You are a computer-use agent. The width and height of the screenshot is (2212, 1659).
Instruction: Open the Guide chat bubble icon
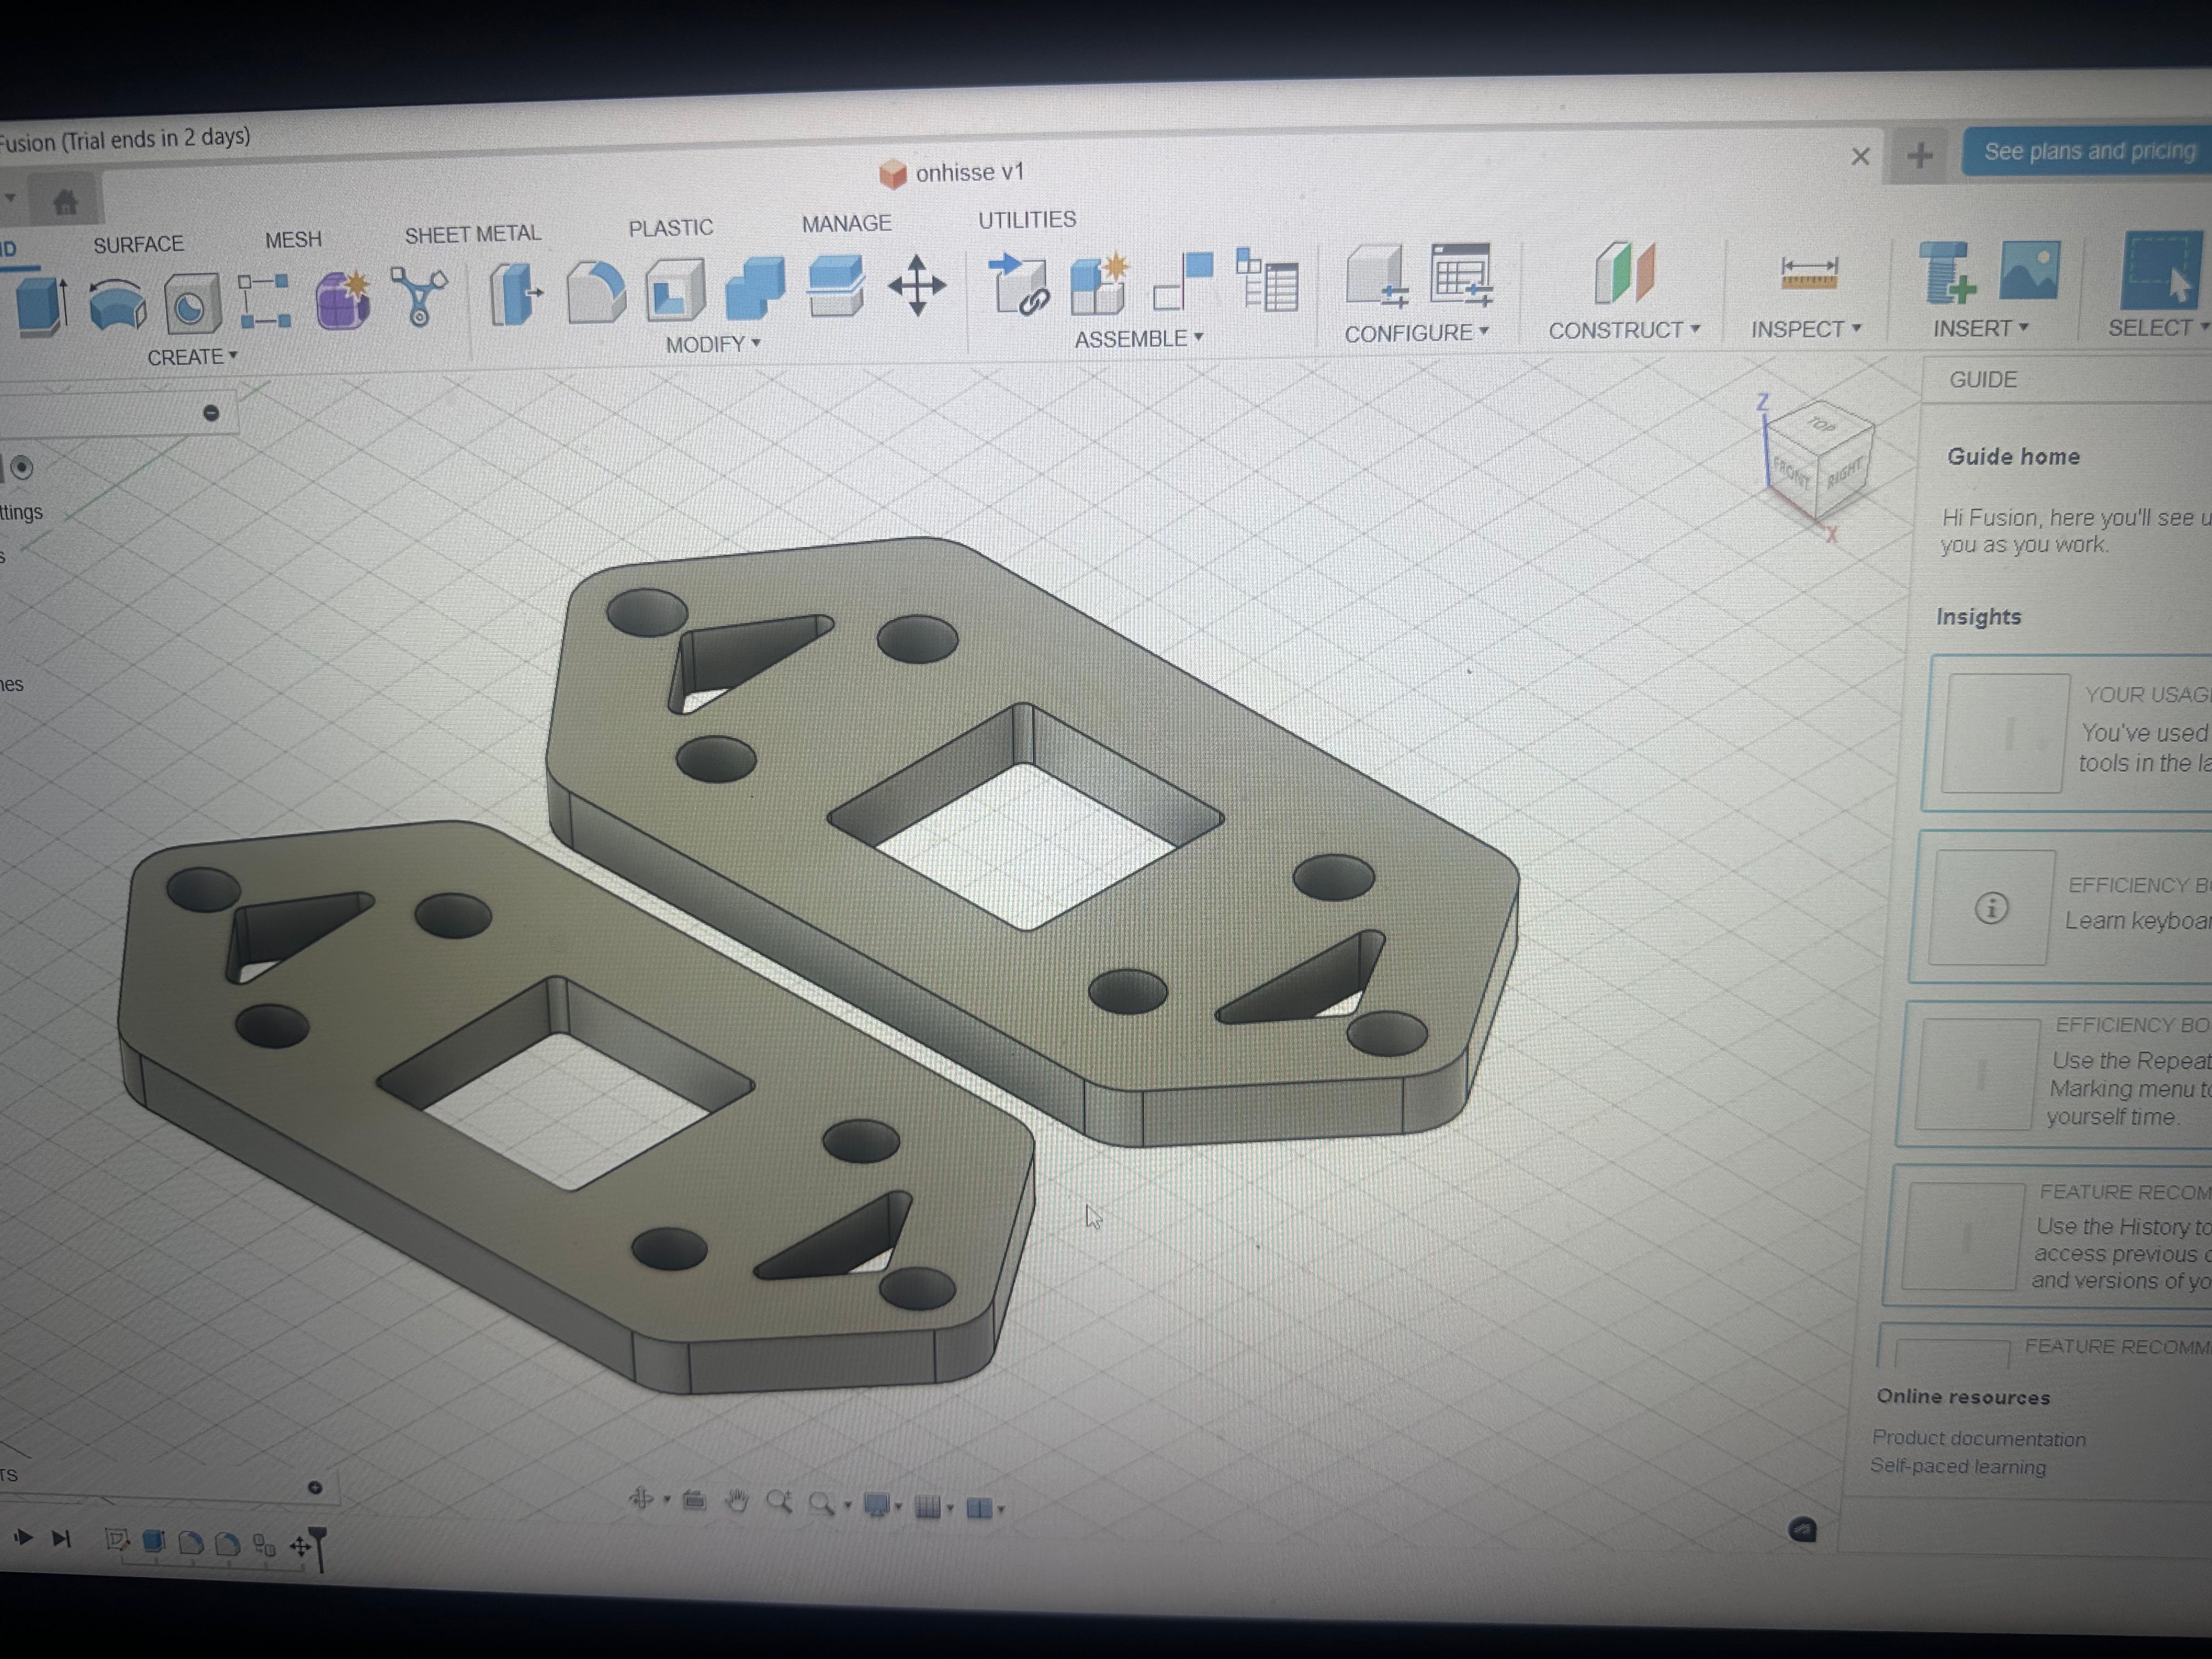1802,1530
